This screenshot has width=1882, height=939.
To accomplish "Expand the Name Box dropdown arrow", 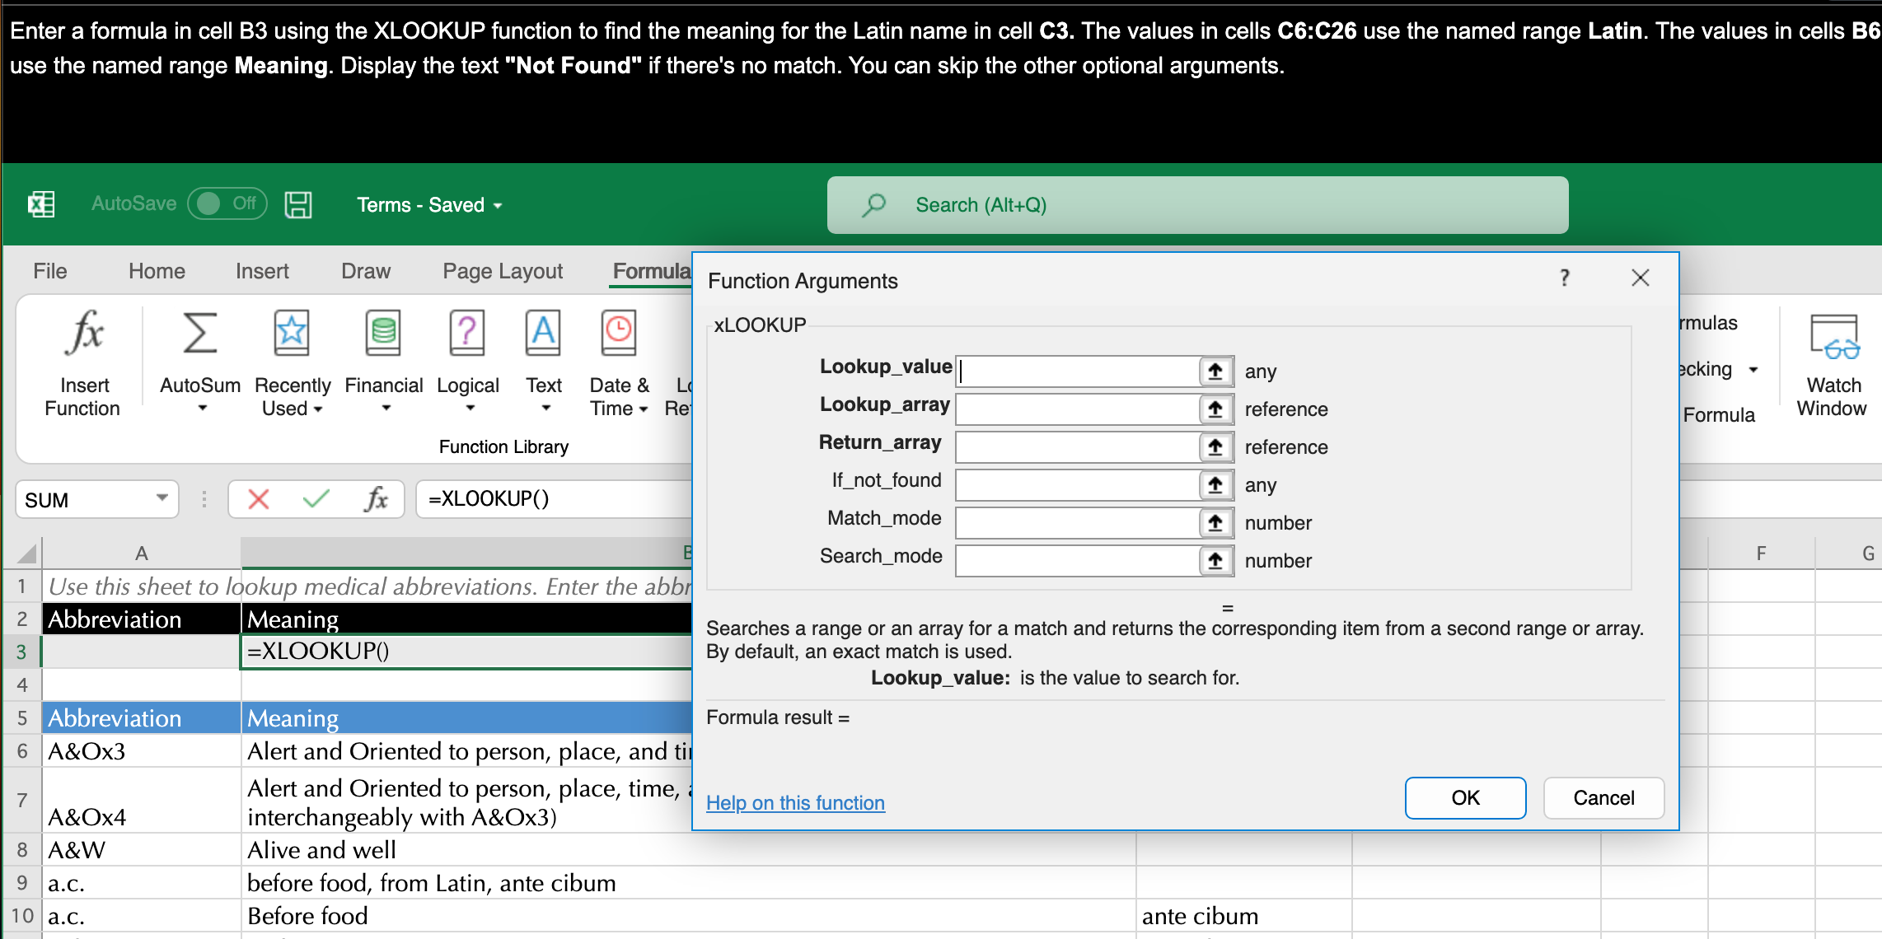I will point(162,498).
